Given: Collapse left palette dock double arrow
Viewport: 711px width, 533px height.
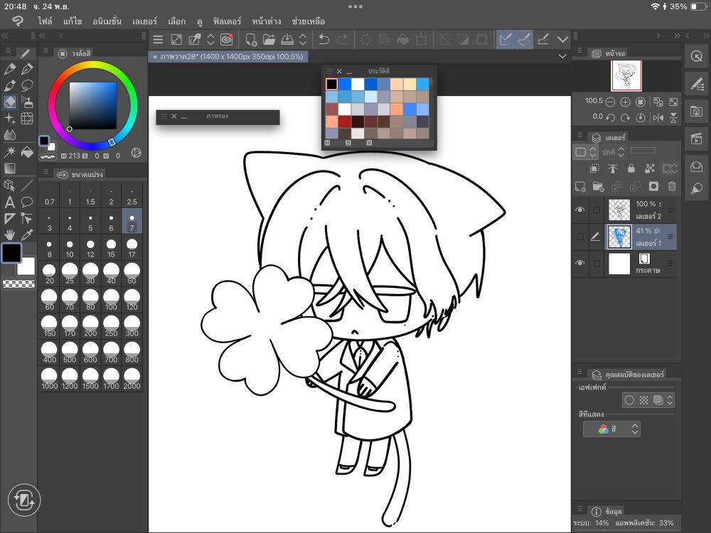Looking at the screenshot, I should (5, 36).
